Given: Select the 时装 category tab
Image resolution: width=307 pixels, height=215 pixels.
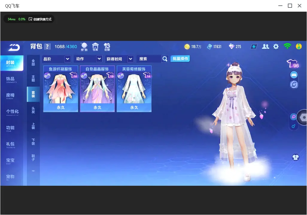Looking at the screenshot, I should (12, 63).
